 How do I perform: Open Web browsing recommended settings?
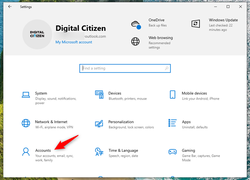(x=159, y=45)
